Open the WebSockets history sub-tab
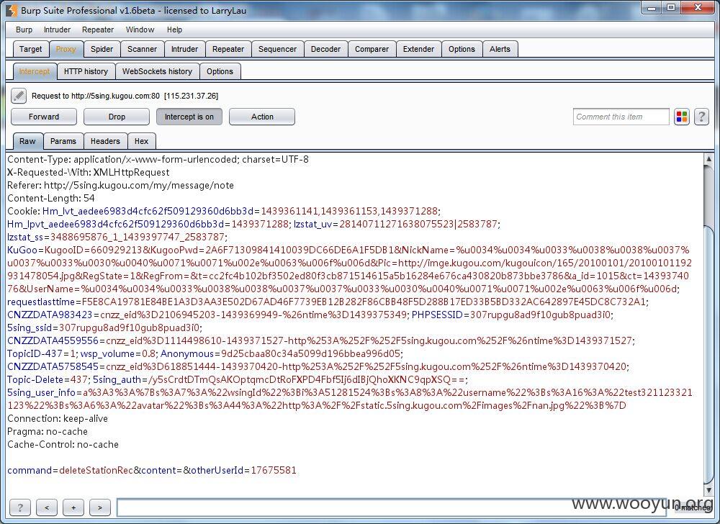The width and height of the screenshot is (720, 524). click(x=157, y=71)
